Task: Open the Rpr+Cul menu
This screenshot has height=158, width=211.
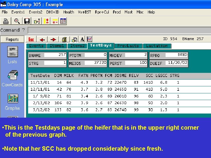Action: [102, 12]
